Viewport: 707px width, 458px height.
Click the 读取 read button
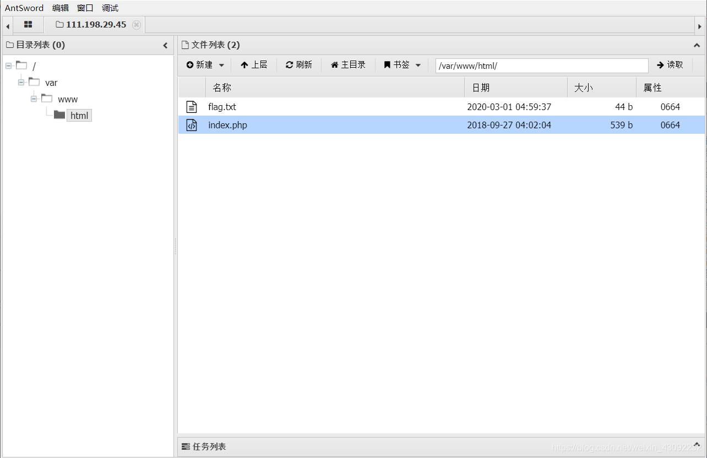coord(670,65)
